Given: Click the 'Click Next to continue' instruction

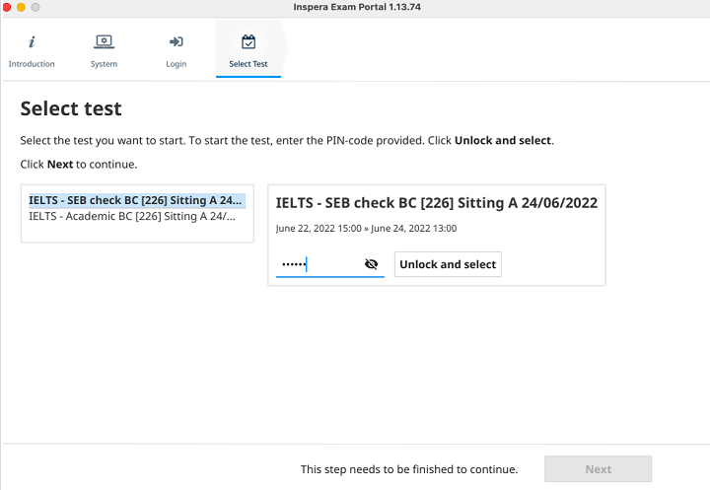Looking at the screenshot, I should click(79, 165).
